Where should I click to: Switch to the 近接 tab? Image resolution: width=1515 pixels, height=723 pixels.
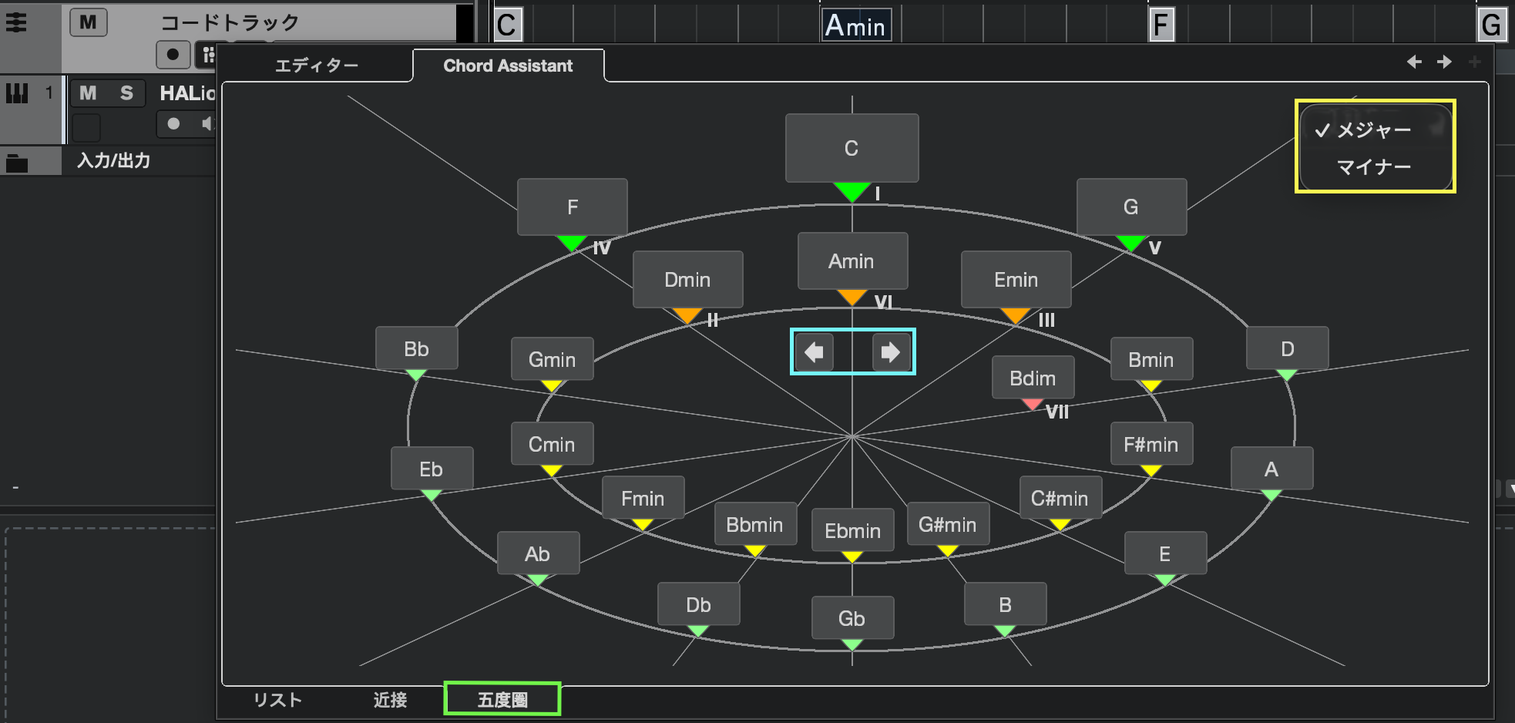point(390,699)
